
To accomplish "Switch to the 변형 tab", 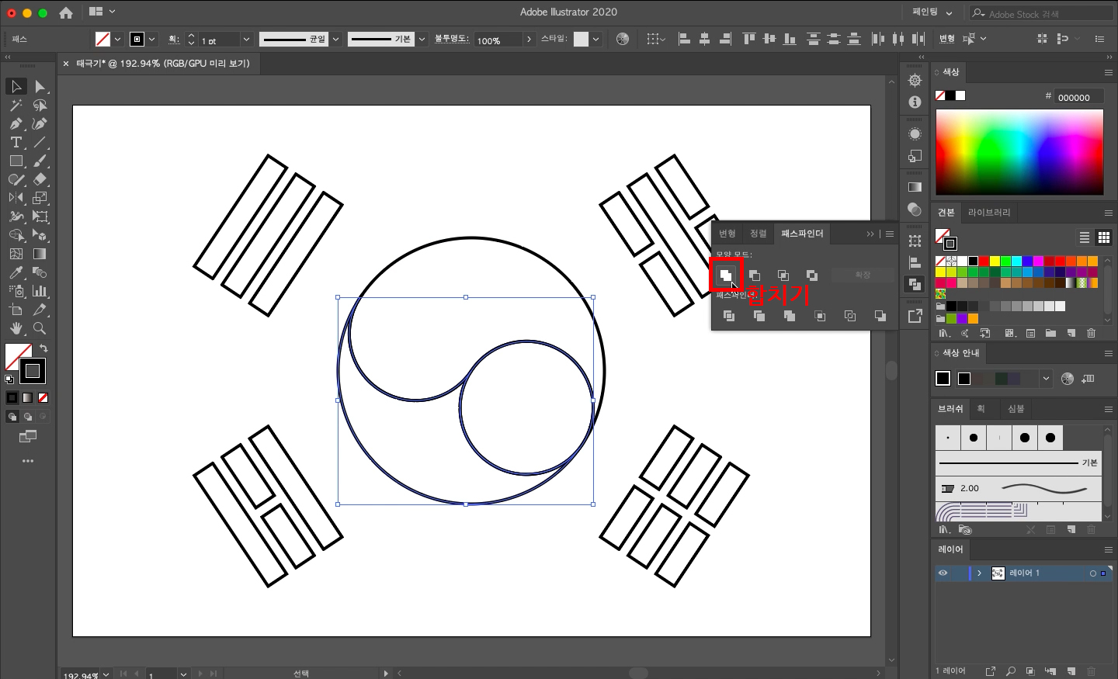I will pos(727,234).
